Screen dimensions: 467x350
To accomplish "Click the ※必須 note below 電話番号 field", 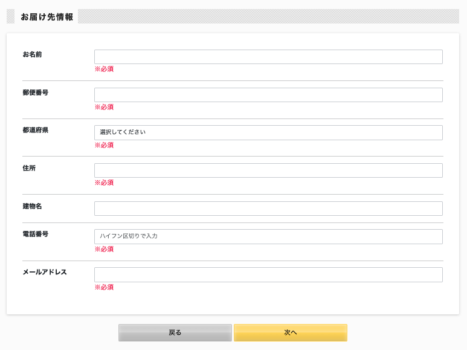I will 104,249.
